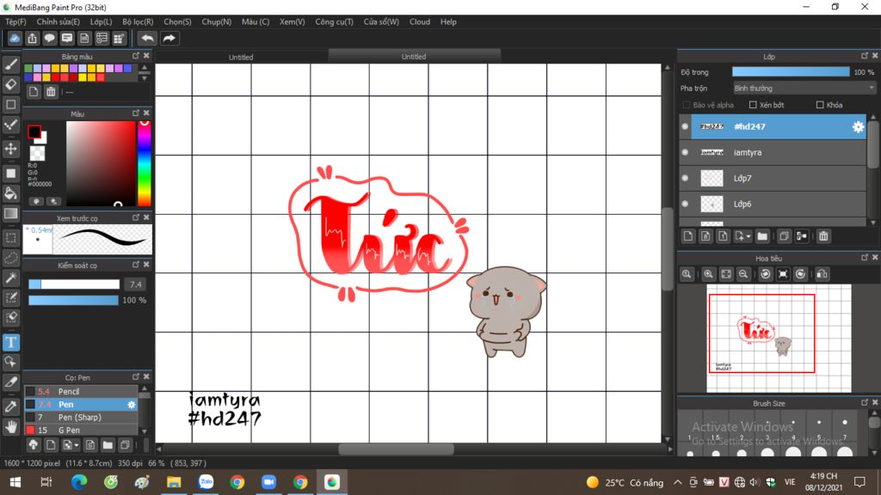This screenshot has width=881, height=495.
Task: Delete the selected layer with trash icon
Action: [x=823, y=236]
